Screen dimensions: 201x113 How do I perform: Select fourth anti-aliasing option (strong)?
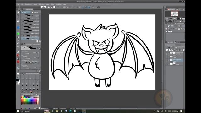[36, 62]
